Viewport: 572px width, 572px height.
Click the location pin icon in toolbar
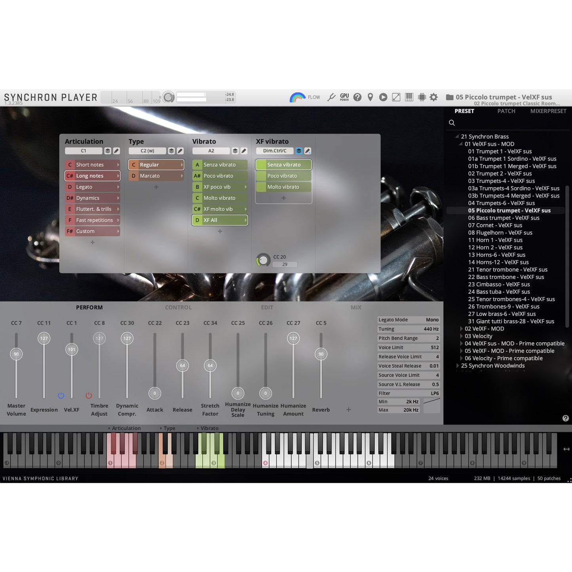371,97
